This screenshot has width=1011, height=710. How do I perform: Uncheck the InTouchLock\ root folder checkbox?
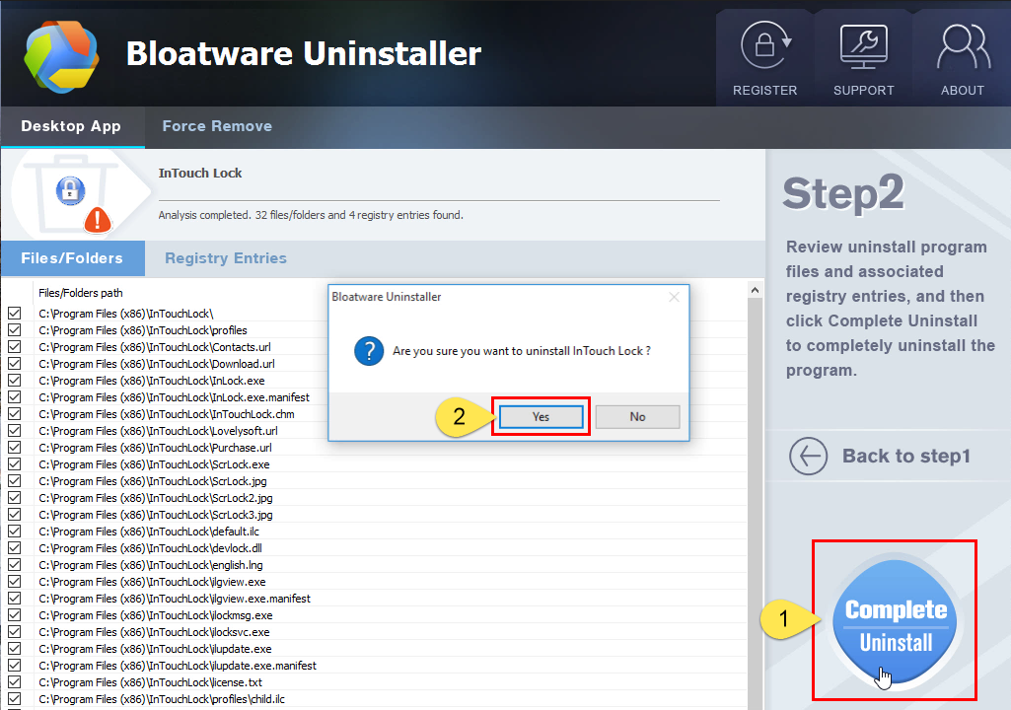14,314
